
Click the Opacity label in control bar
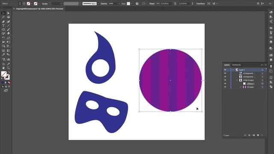(104, 3)
